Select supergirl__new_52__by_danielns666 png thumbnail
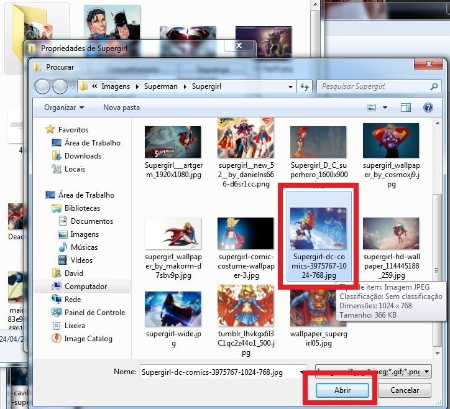 click(x=246, y=138)
